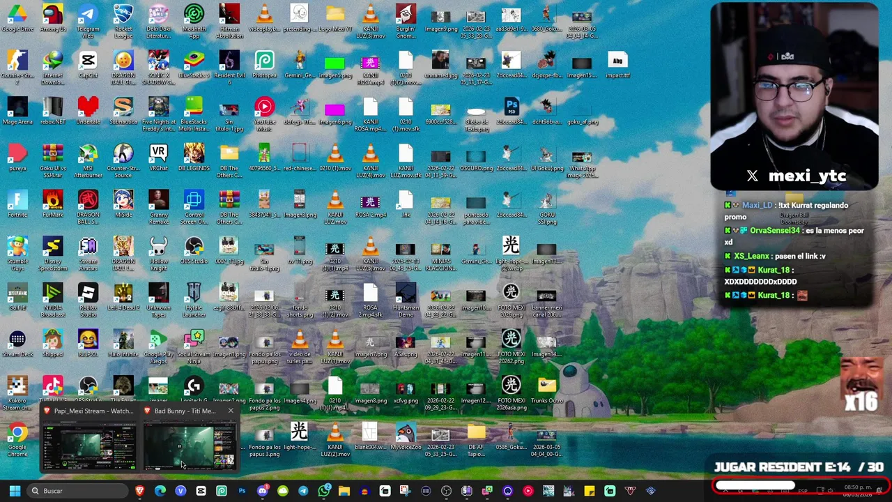Open Modrinth App shortcut
Viewport: 892px width, 502px height.
tap(194, 21)
